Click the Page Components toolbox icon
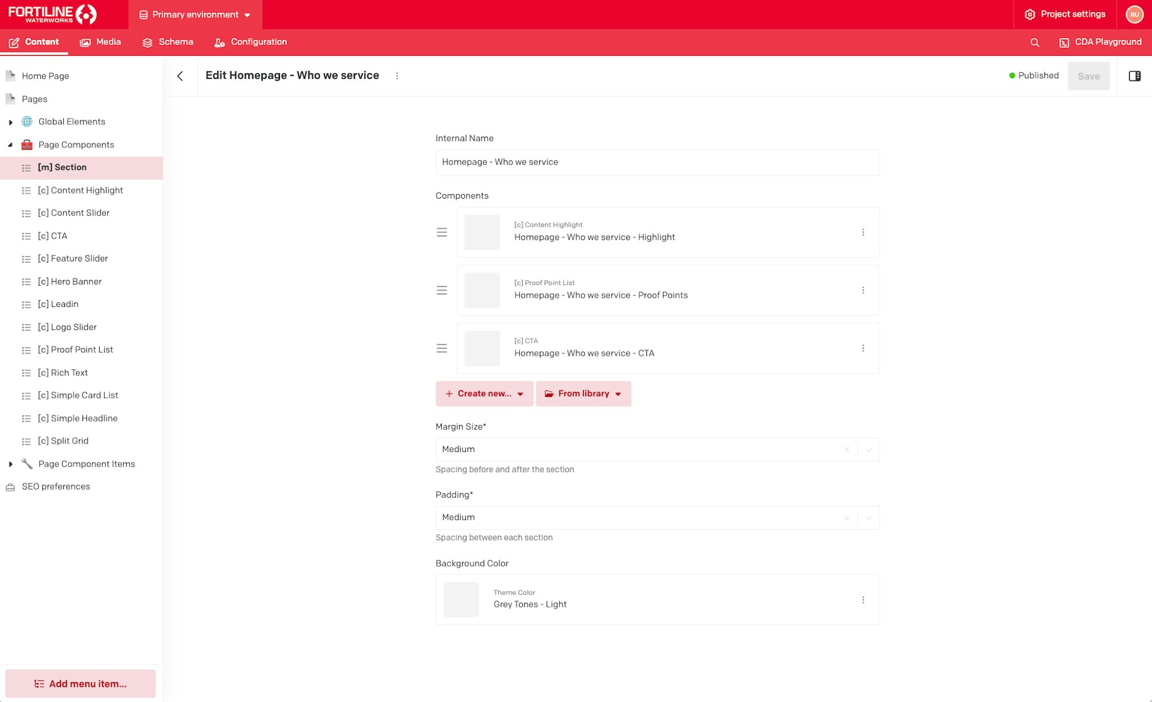Viewport: 1152px width, 702px height. point(27,145)
